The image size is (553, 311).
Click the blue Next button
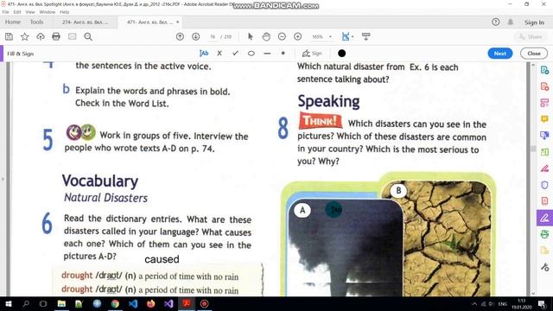coord(499,54)
